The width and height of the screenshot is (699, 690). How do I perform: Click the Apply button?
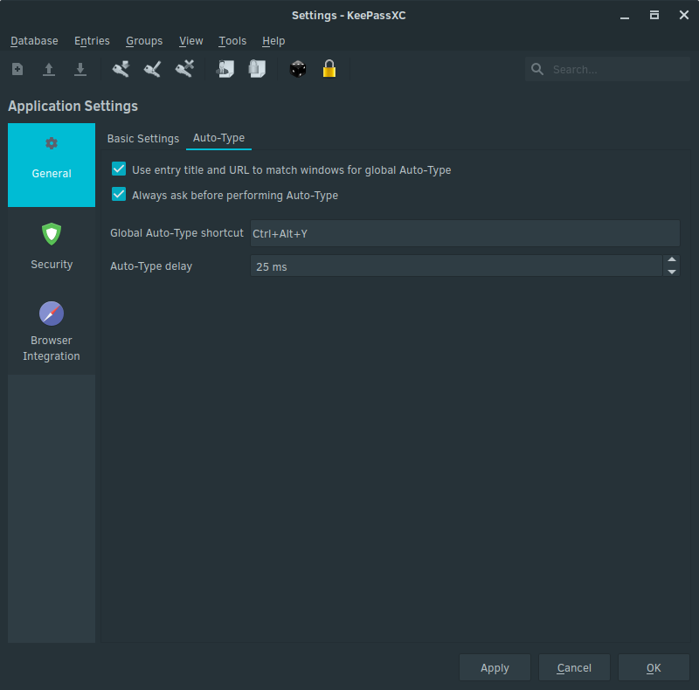click(x=495, y=667)
